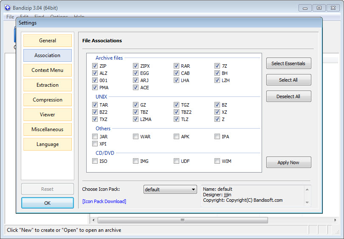The width and height of the screenshot is (344, 239).
Task: Go to the Language tab
Action: pyautogui.click(x=48, y=144)
